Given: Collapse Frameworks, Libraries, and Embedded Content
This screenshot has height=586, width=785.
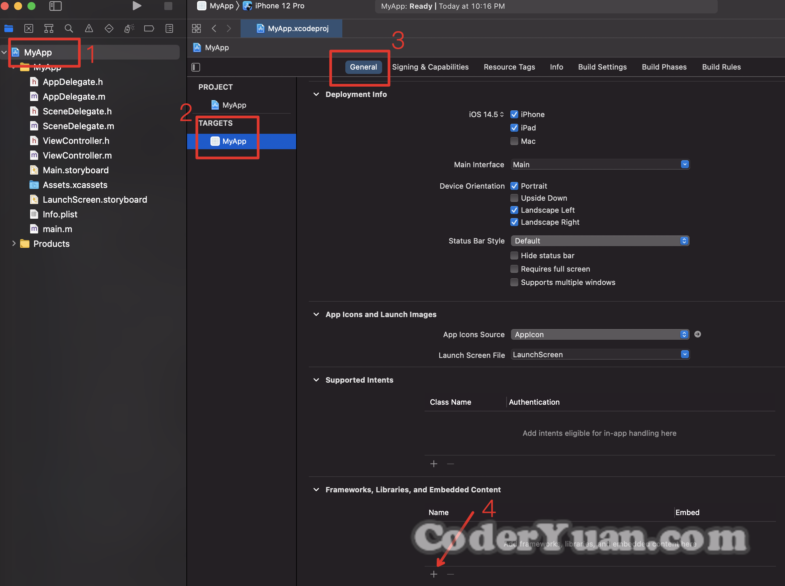Looking at the screenshot, I should tap(316, 490).
